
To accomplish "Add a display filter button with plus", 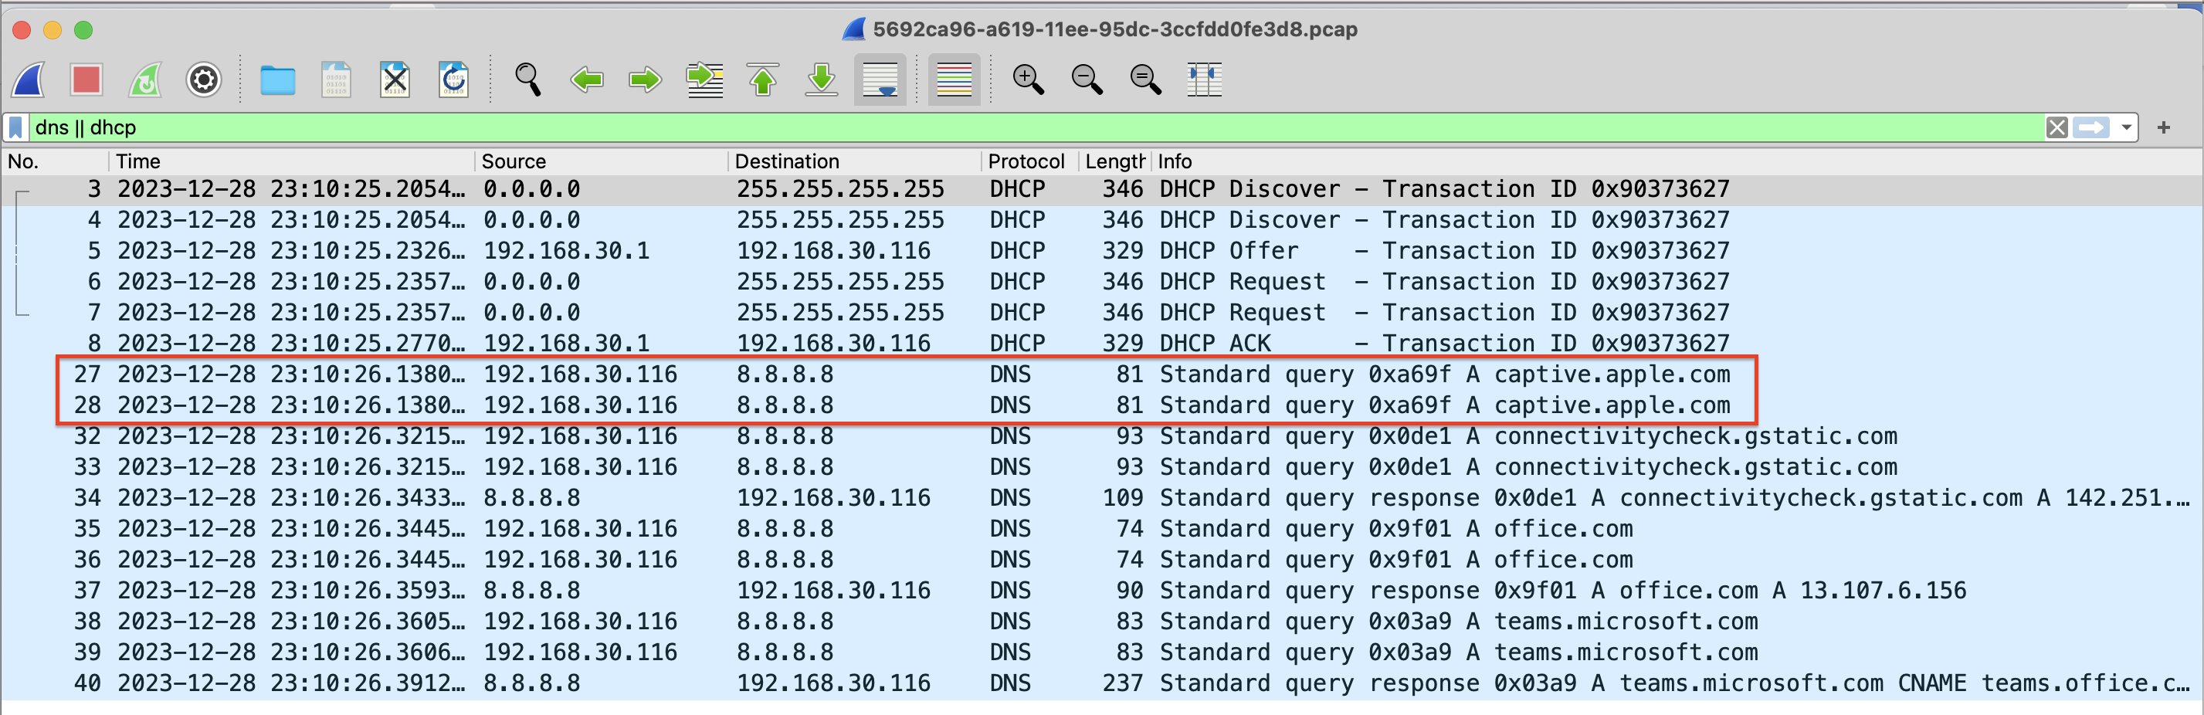I will point(2164,127).
